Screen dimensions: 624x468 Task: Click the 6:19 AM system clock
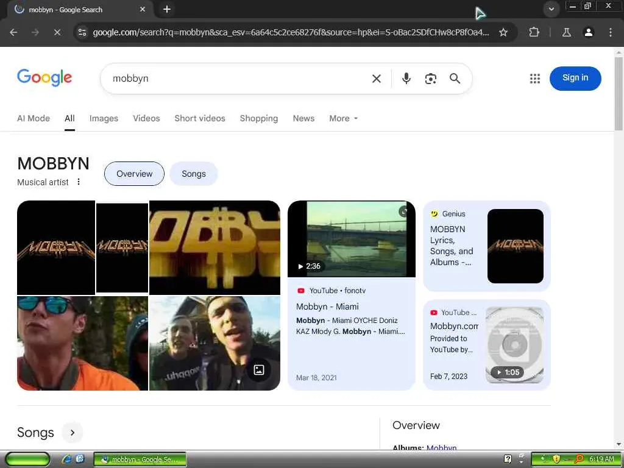click(601, 459)
